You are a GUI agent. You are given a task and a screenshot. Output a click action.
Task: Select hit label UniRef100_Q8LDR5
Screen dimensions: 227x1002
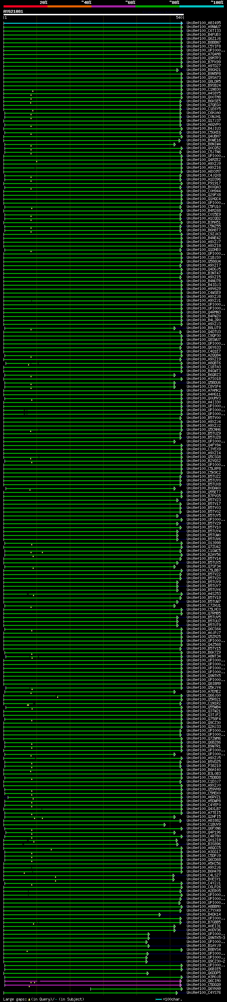[203, 81]
